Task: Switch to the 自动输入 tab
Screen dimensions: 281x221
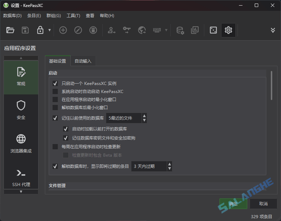Action: point(83,60)
